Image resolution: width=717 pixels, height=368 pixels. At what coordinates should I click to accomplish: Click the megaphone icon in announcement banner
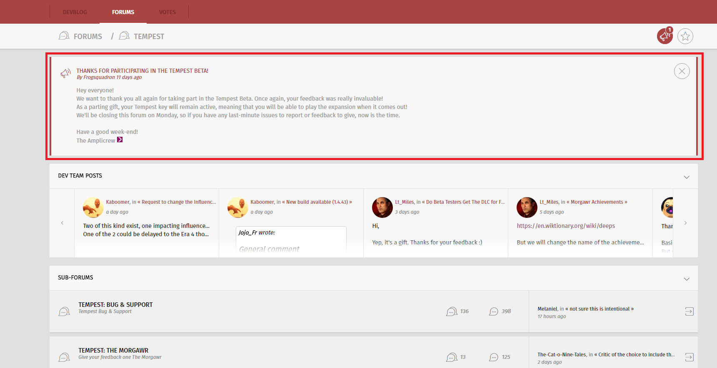(x=65, y=73)
